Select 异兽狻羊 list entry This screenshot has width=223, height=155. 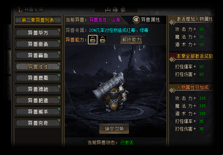pyautogui.click(x=38, y=112)
